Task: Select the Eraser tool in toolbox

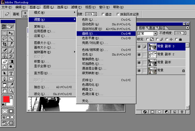Action: click(5, 62)
